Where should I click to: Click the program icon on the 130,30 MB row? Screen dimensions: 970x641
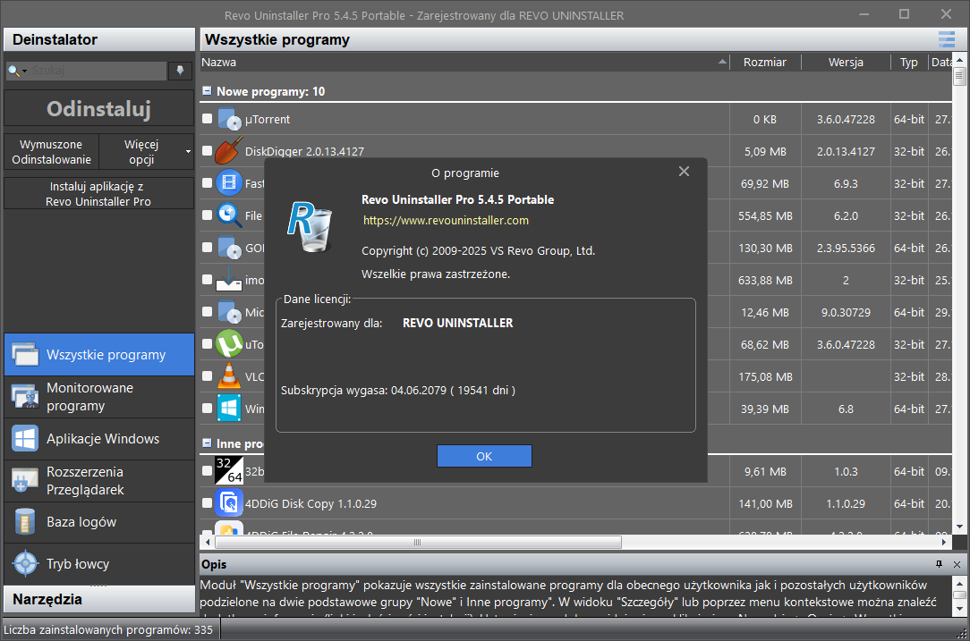(229, 248)
